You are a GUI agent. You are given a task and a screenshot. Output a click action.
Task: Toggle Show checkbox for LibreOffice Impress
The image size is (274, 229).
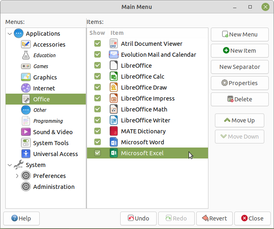point(97,98)
